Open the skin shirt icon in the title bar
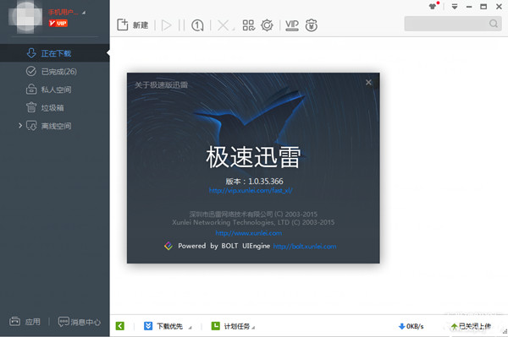Viewport: 508px width, 337px height. coord(433,6)
